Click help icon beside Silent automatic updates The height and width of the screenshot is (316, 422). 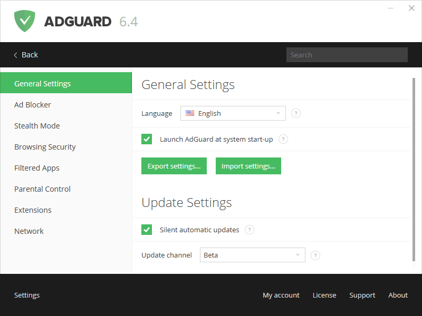click(x=250, y=230)
